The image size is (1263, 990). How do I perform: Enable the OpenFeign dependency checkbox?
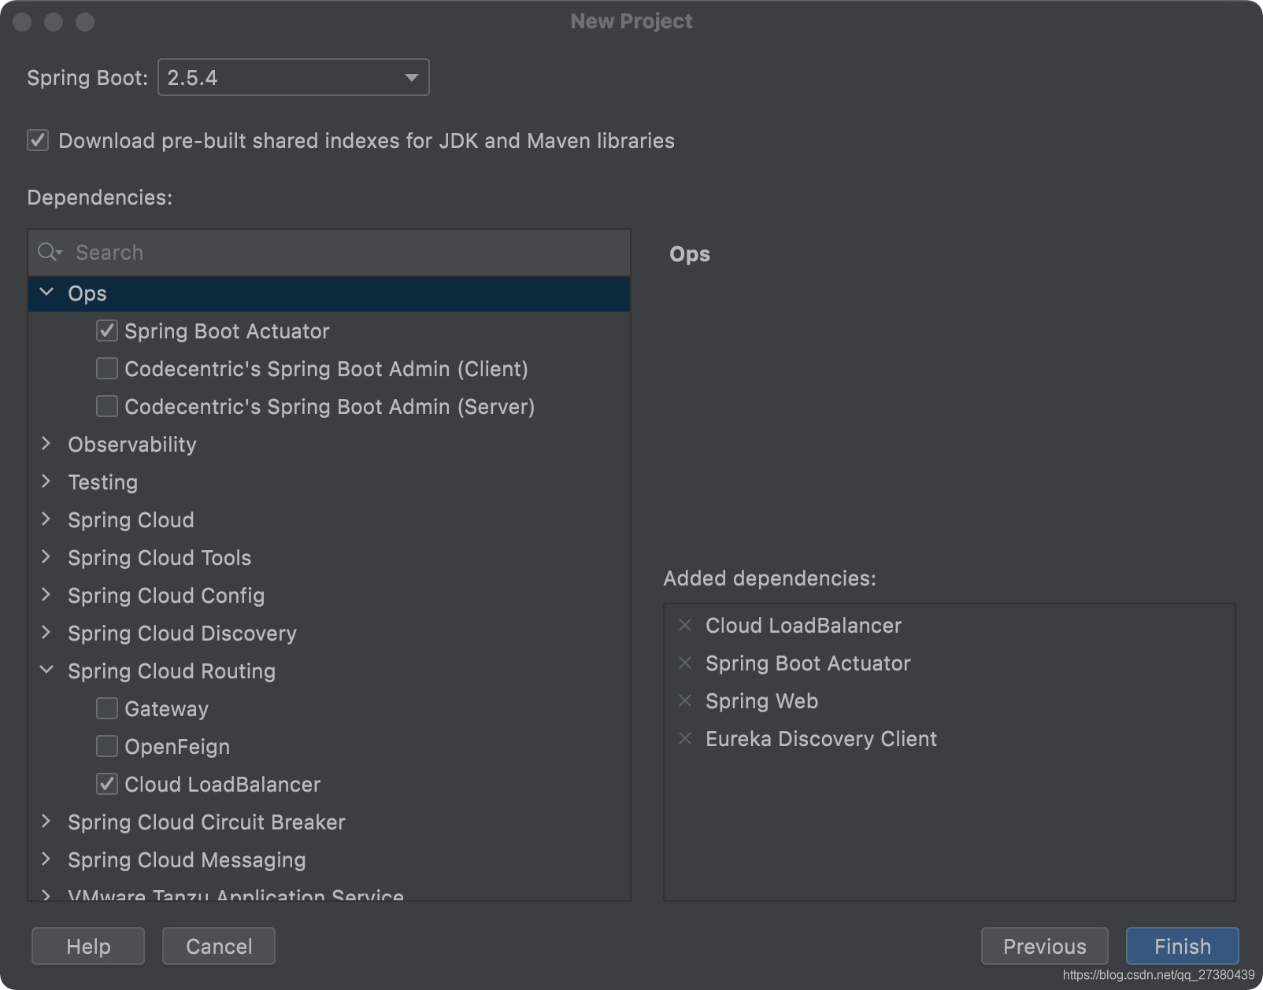[107, 746]
